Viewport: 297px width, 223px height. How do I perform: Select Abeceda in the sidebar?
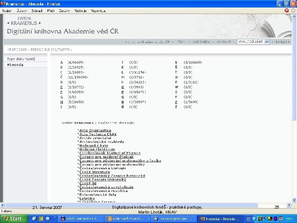click(15, 65)
